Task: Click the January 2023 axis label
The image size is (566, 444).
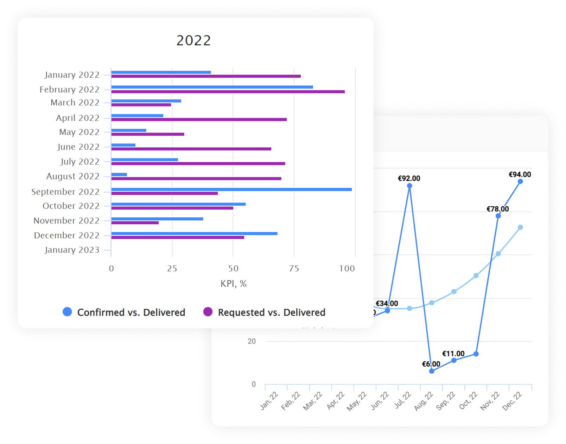Action: pyautogui.click(x=72, y=250)
